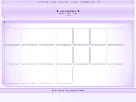Open thumbnail captioned kaiotei__18b3edcd
The image size is (136, 102).
pos(13,36)
